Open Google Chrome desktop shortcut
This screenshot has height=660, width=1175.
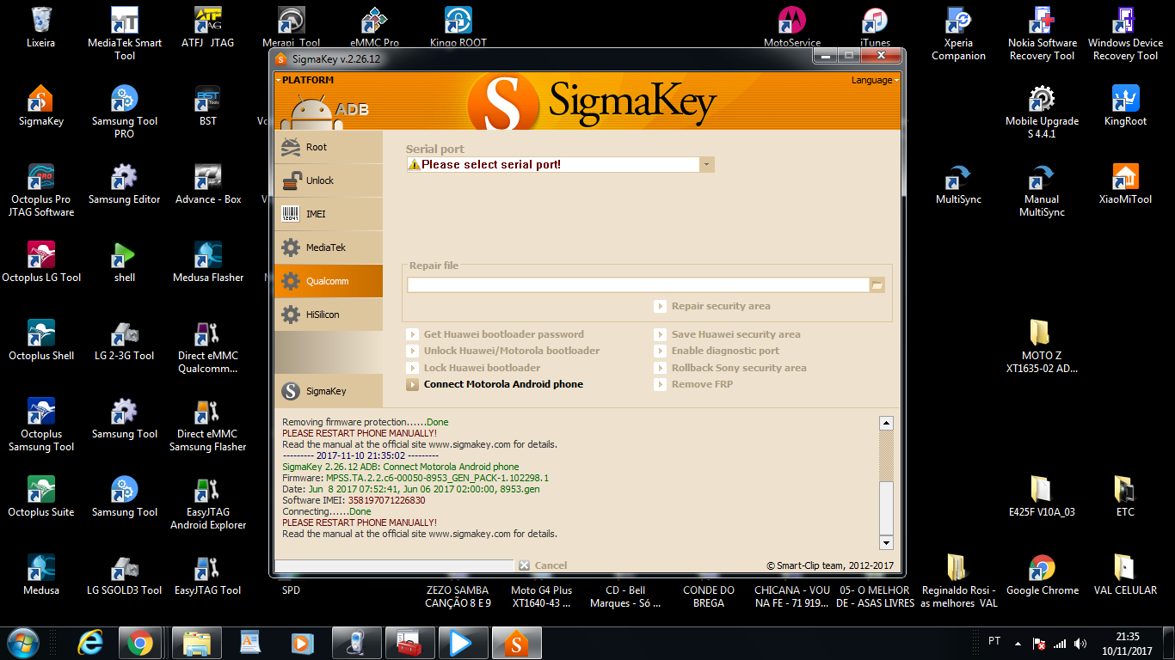pyautogui.click(x=1042, y=576)
